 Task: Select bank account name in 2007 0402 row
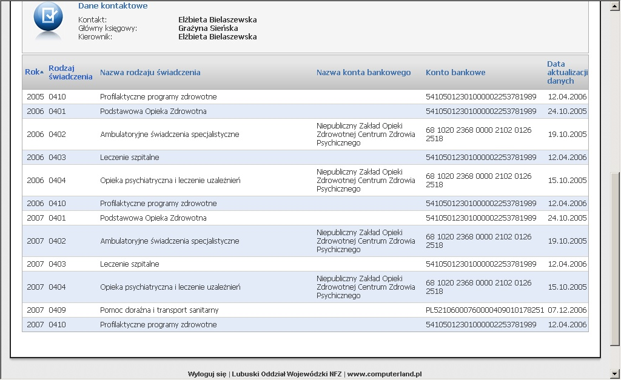(366, 241)
